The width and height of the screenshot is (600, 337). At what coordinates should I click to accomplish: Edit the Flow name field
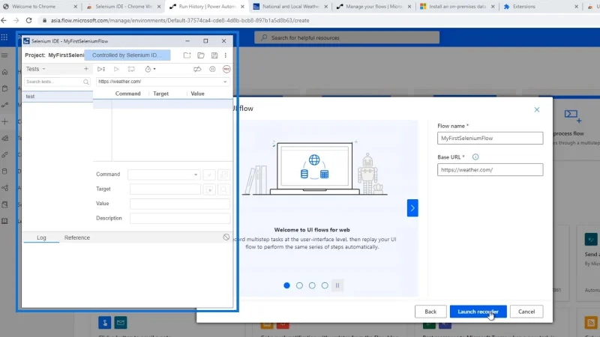pos(490,138)
